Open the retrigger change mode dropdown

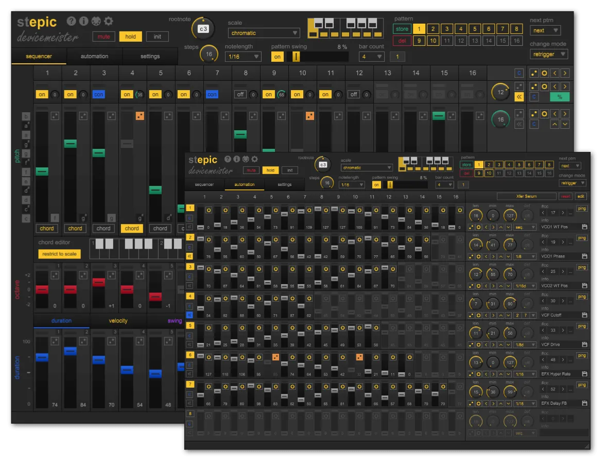point(572,183)
